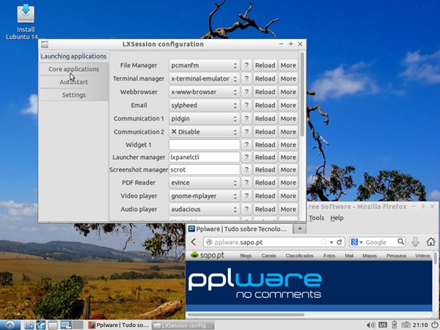
Task: Click the sapo.pt logo
Action: tap(208, 255)
